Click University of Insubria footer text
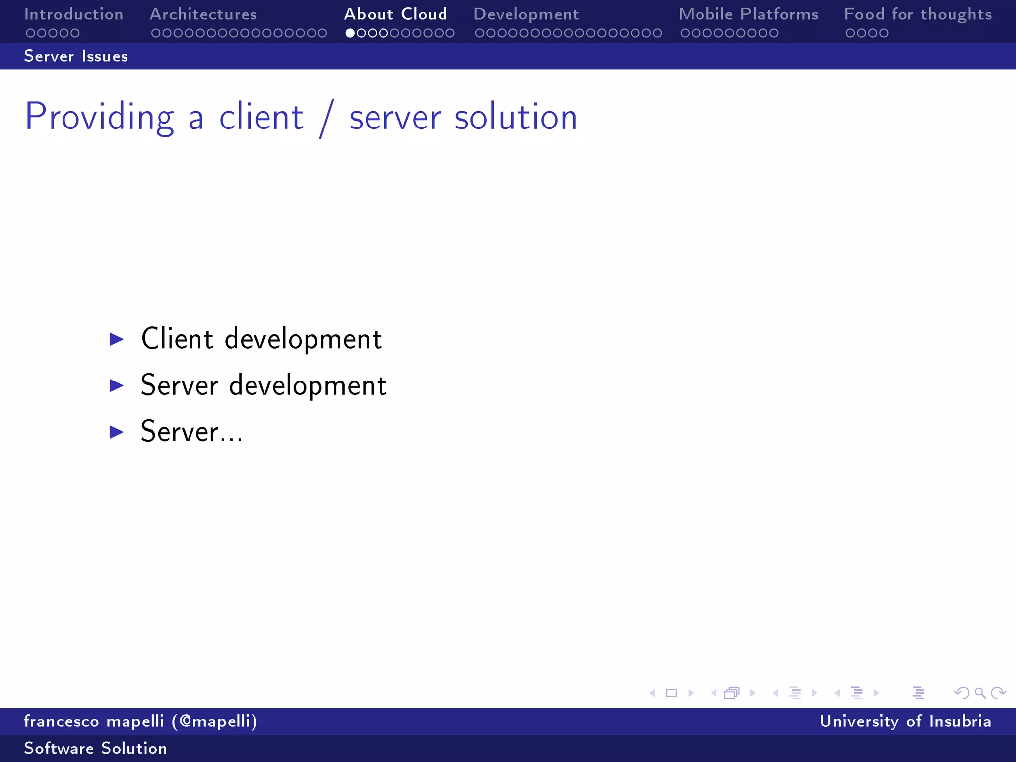 (x=905, y=721)
